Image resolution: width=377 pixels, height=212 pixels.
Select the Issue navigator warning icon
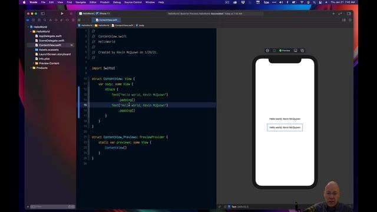[x=50, y=20]
